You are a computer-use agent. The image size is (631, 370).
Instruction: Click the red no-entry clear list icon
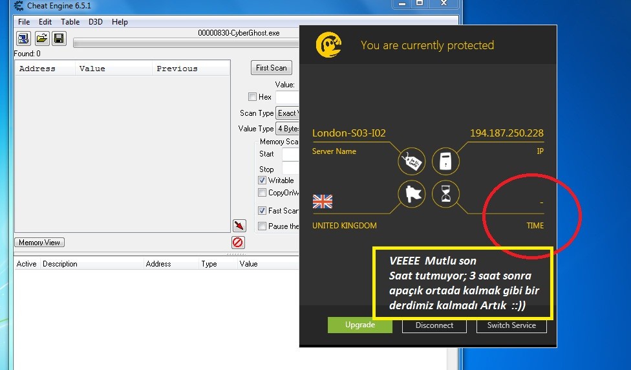tap(238, 243)
